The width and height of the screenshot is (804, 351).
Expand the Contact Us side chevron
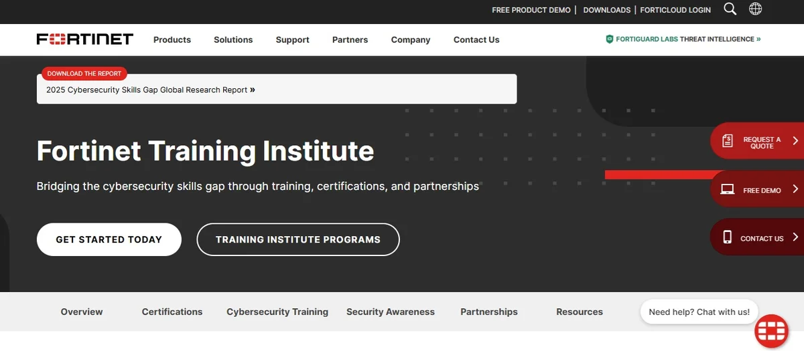795,237
